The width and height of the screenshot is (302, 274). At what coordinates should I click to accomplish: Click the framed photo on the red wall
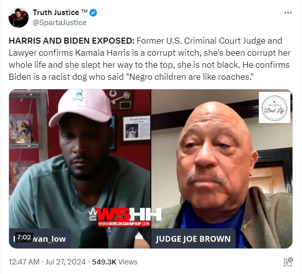point(136,129)
